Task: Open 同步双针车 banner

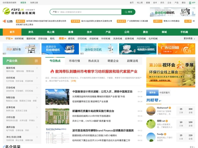Action: (x=21, y=49)
